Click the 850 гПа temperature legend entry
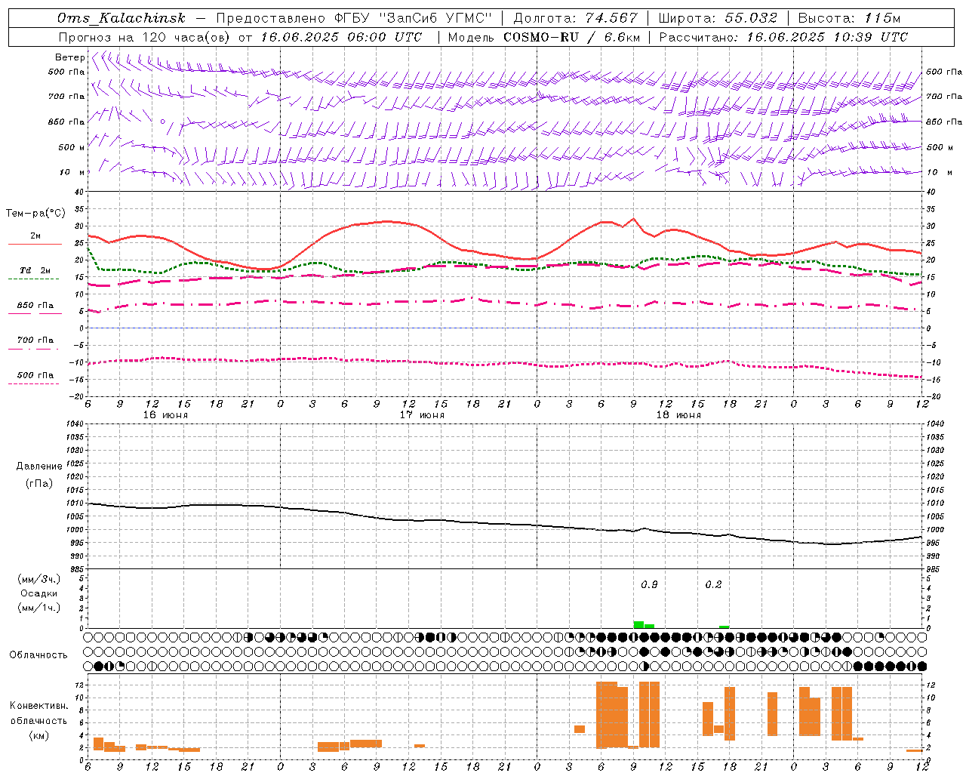 35,306
